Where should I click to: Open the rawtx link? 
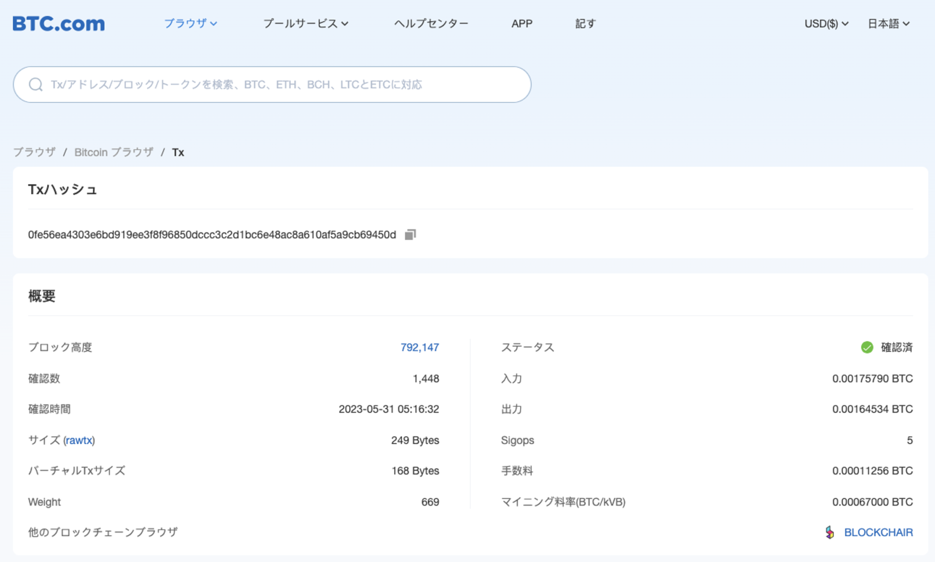pos(80,440)
